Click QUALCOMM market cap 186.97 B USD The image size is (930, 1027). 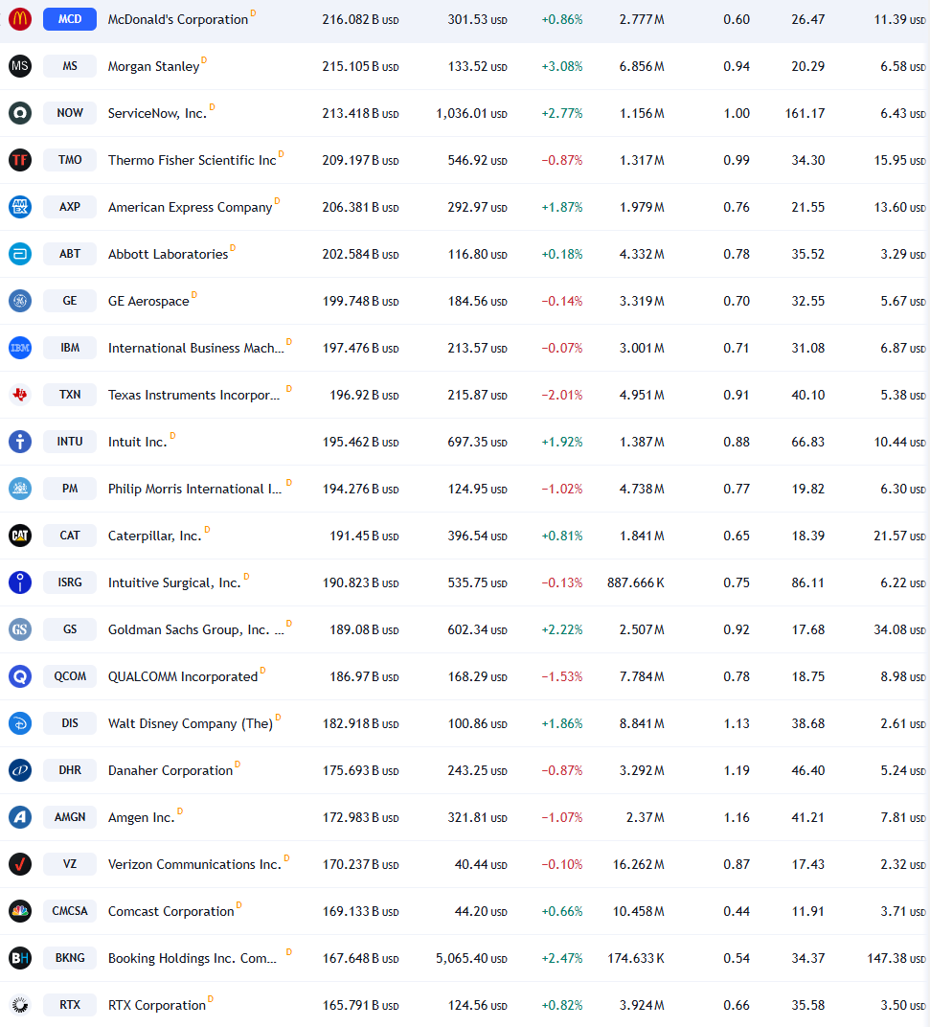(364, 676)
